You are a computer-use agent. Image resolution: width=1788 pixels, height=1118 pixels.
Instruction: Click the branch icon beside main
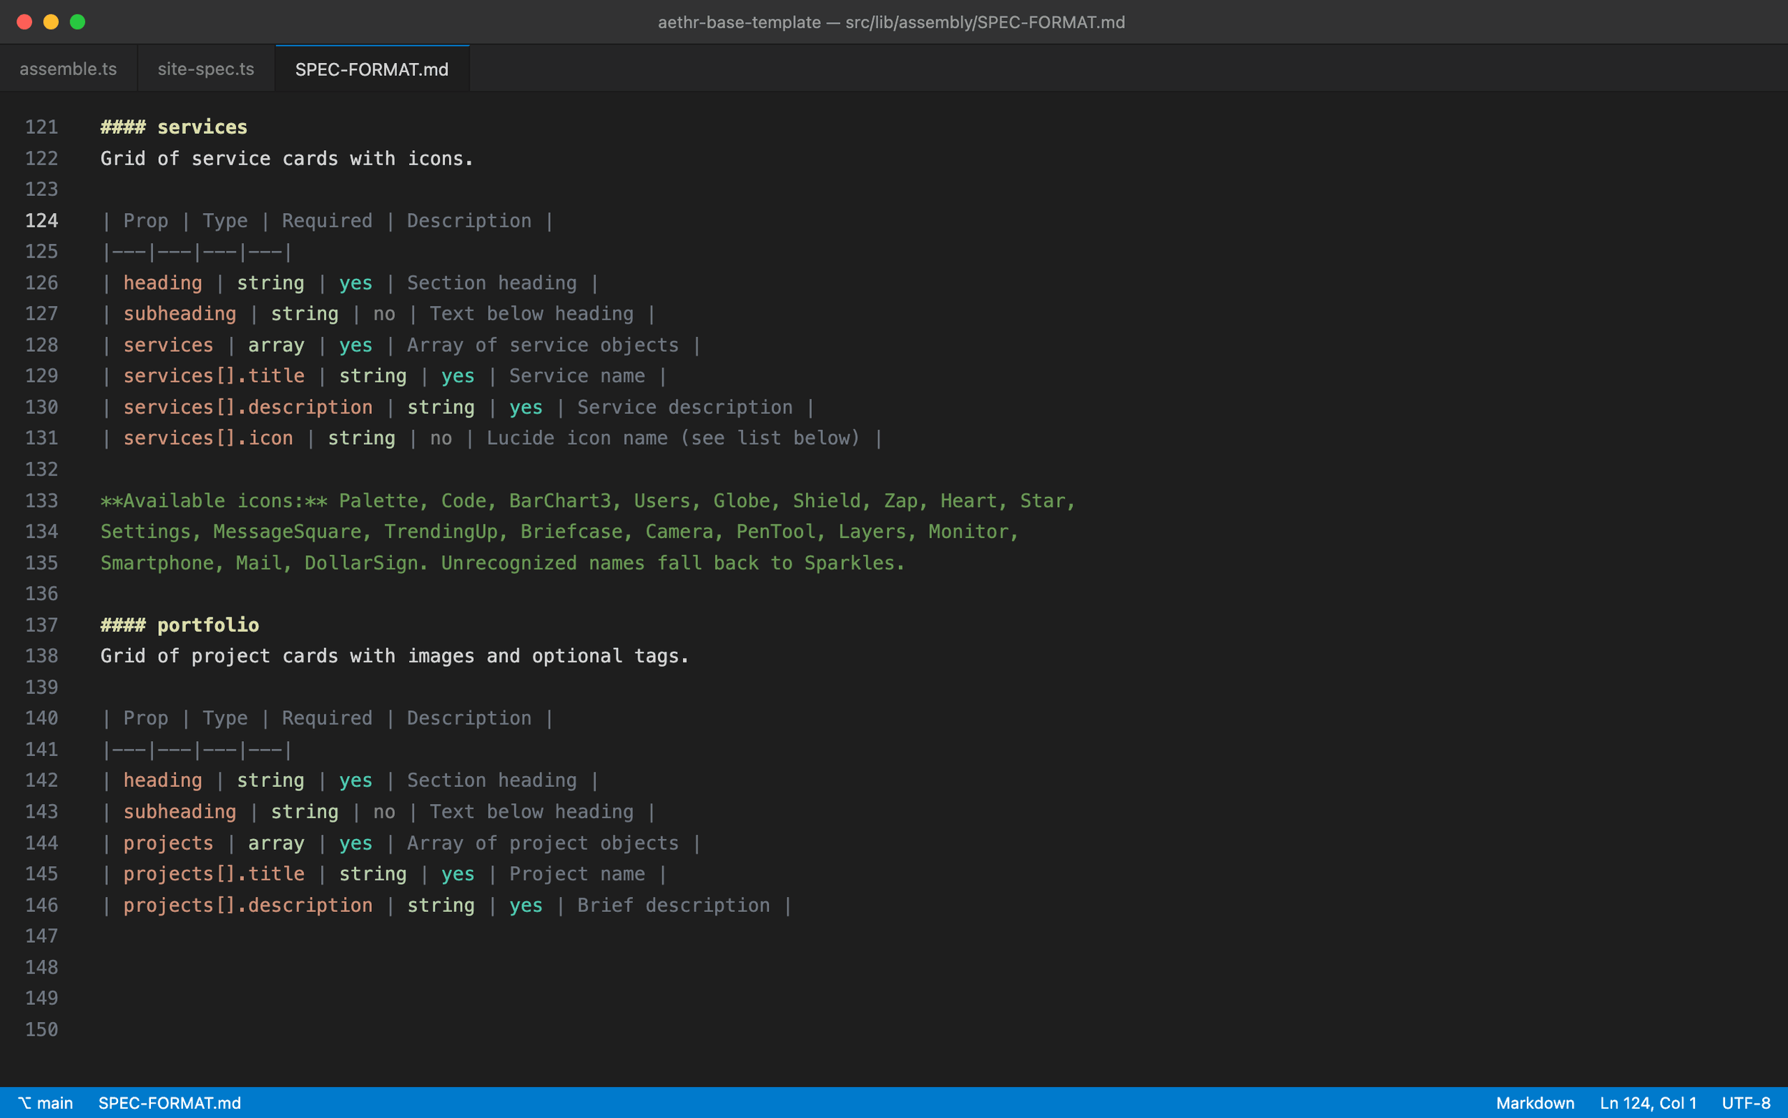(25, 1102)
